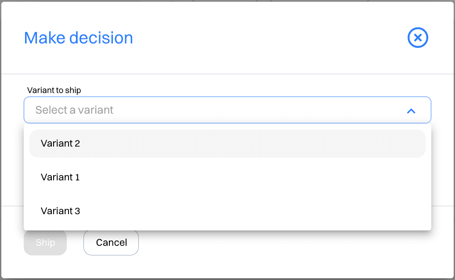Collapse the variant dropdown using the chevron
This screenshot has width=455, height=280.
[x=411, y=111]
